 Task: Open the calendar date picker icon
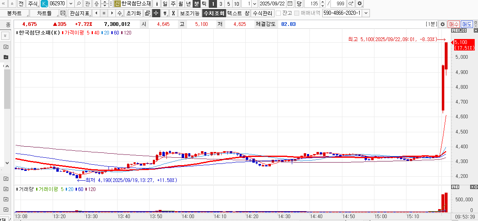[x=290, y=4]
